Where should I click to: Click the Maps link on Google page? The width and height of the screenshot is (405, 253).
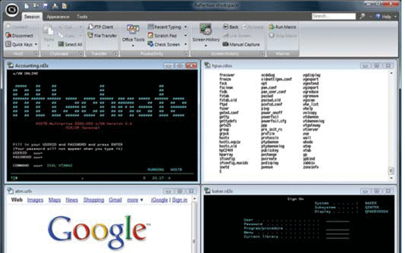coord(54,200)
